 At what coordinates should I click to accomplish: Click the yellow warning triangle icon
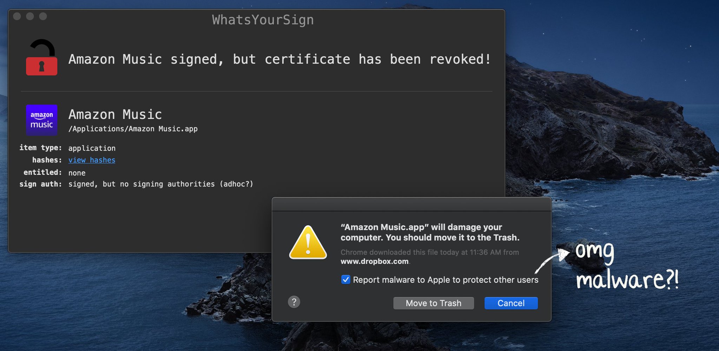pyautogui.click(x=308, y=242)
